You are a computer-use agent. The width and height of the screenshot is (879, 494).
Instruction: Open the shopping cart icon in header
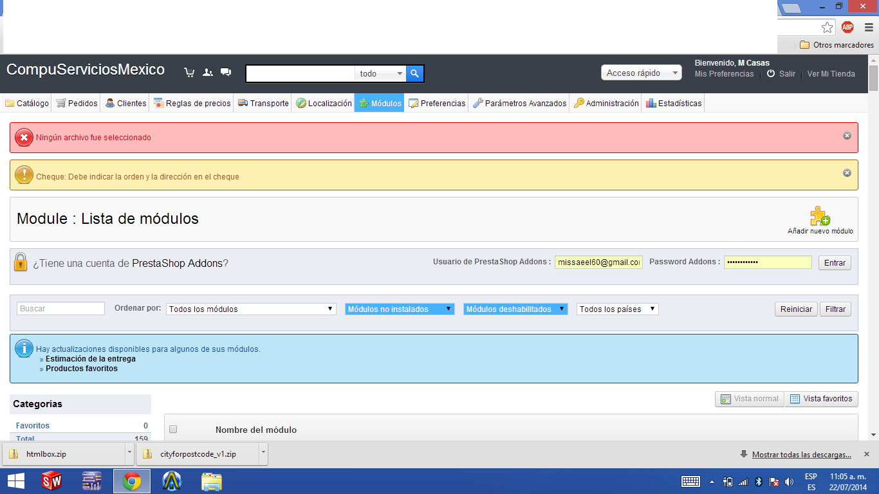pyautogui.click(x=189, y=73)
